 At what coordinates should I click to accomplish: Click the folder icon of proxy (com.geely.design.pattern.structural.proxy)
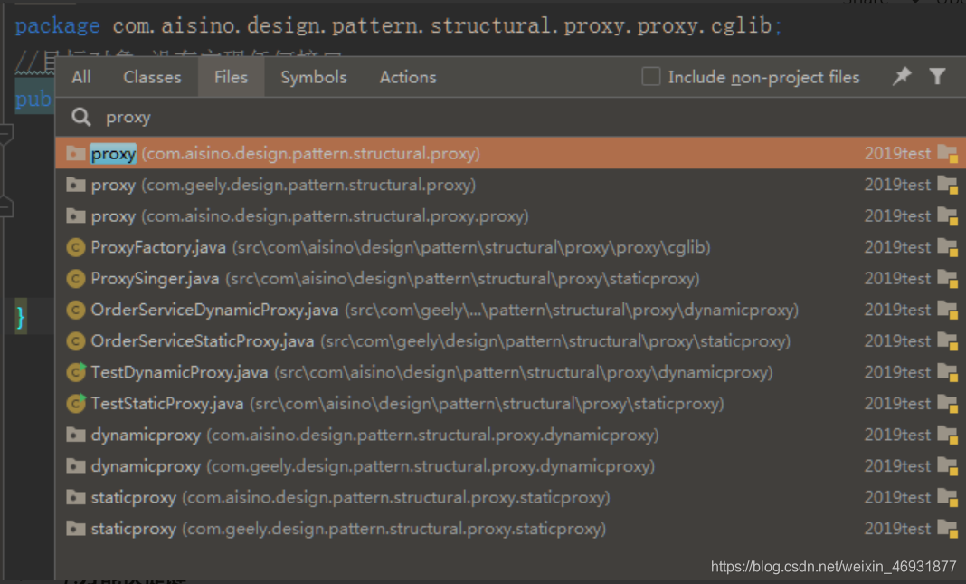click(x=76, y=185)
